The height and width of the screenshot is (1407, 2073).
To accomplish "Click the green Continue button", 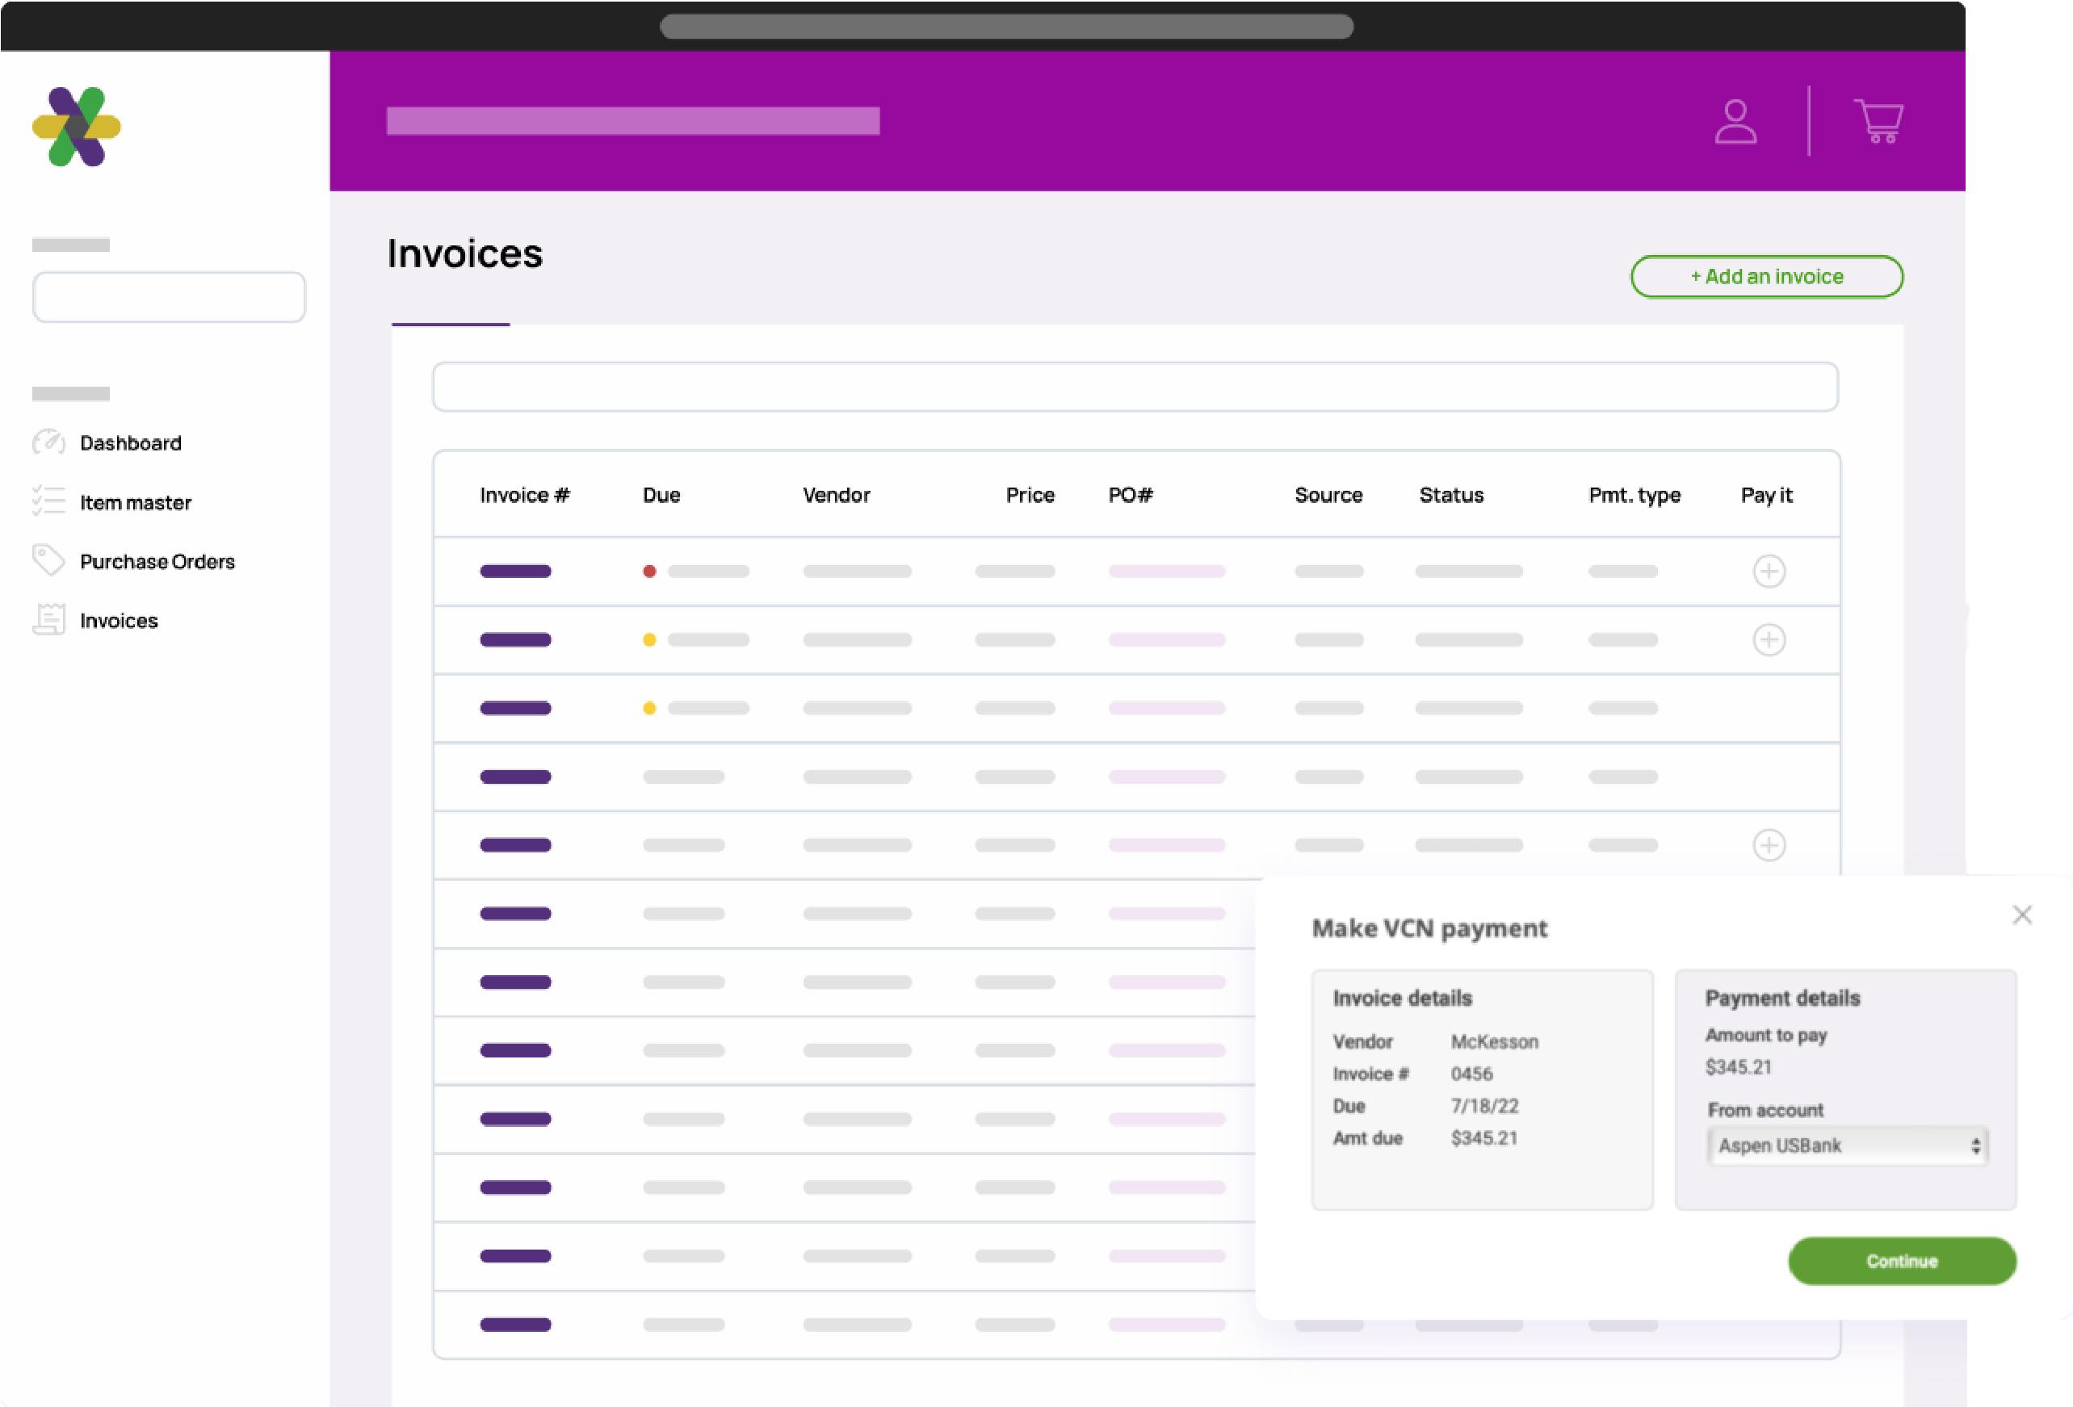I will click(x=1902, y=1261).
